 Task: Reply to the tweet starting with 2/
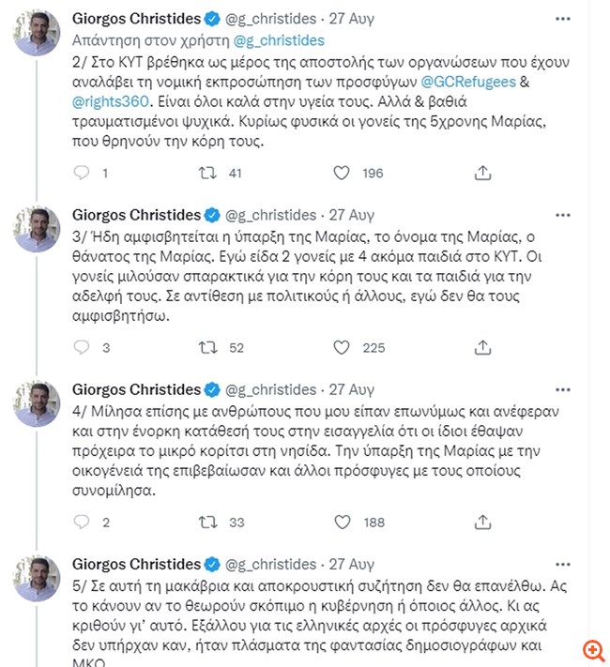(x=82, y=173)
